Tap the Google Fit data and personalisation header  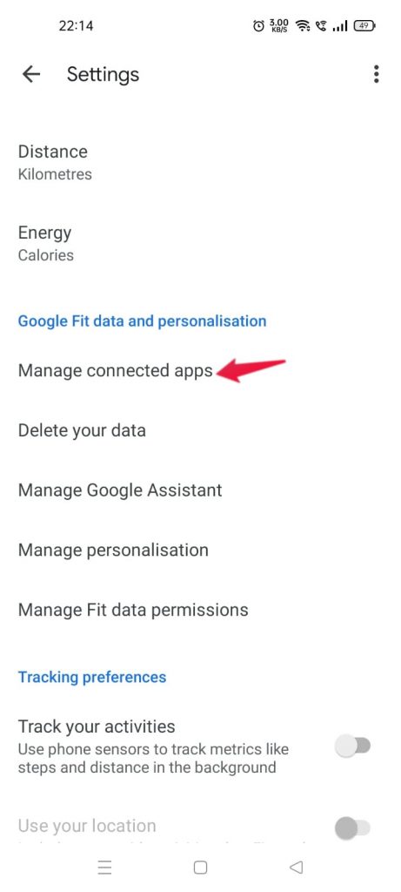(142, 321)
